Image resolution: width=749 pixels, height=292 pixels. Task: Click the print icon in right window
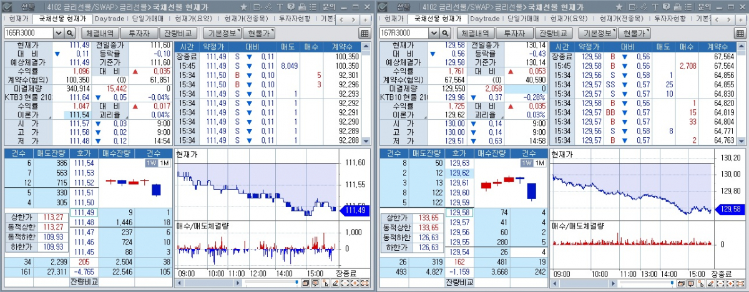[x=677, y=7]
